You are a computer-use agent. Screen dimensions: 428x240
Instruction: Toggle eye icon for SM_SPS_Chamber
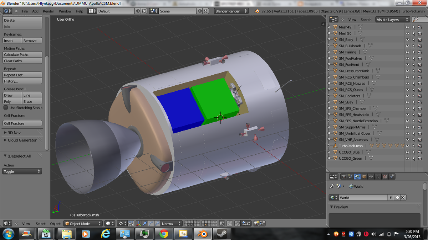tap(407, 108)
